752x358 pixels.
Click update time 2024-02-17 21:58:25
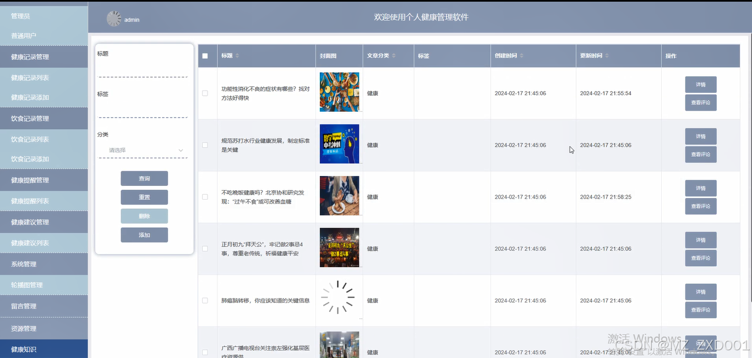pyautogui.click(x=606, y=197)
